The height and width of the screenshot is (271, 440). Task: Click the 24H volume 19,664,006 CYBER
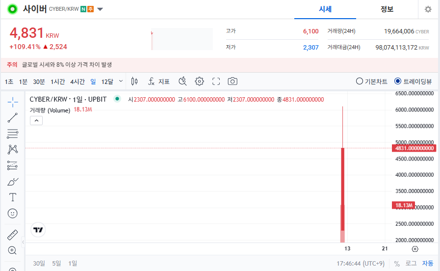(406, 31)
